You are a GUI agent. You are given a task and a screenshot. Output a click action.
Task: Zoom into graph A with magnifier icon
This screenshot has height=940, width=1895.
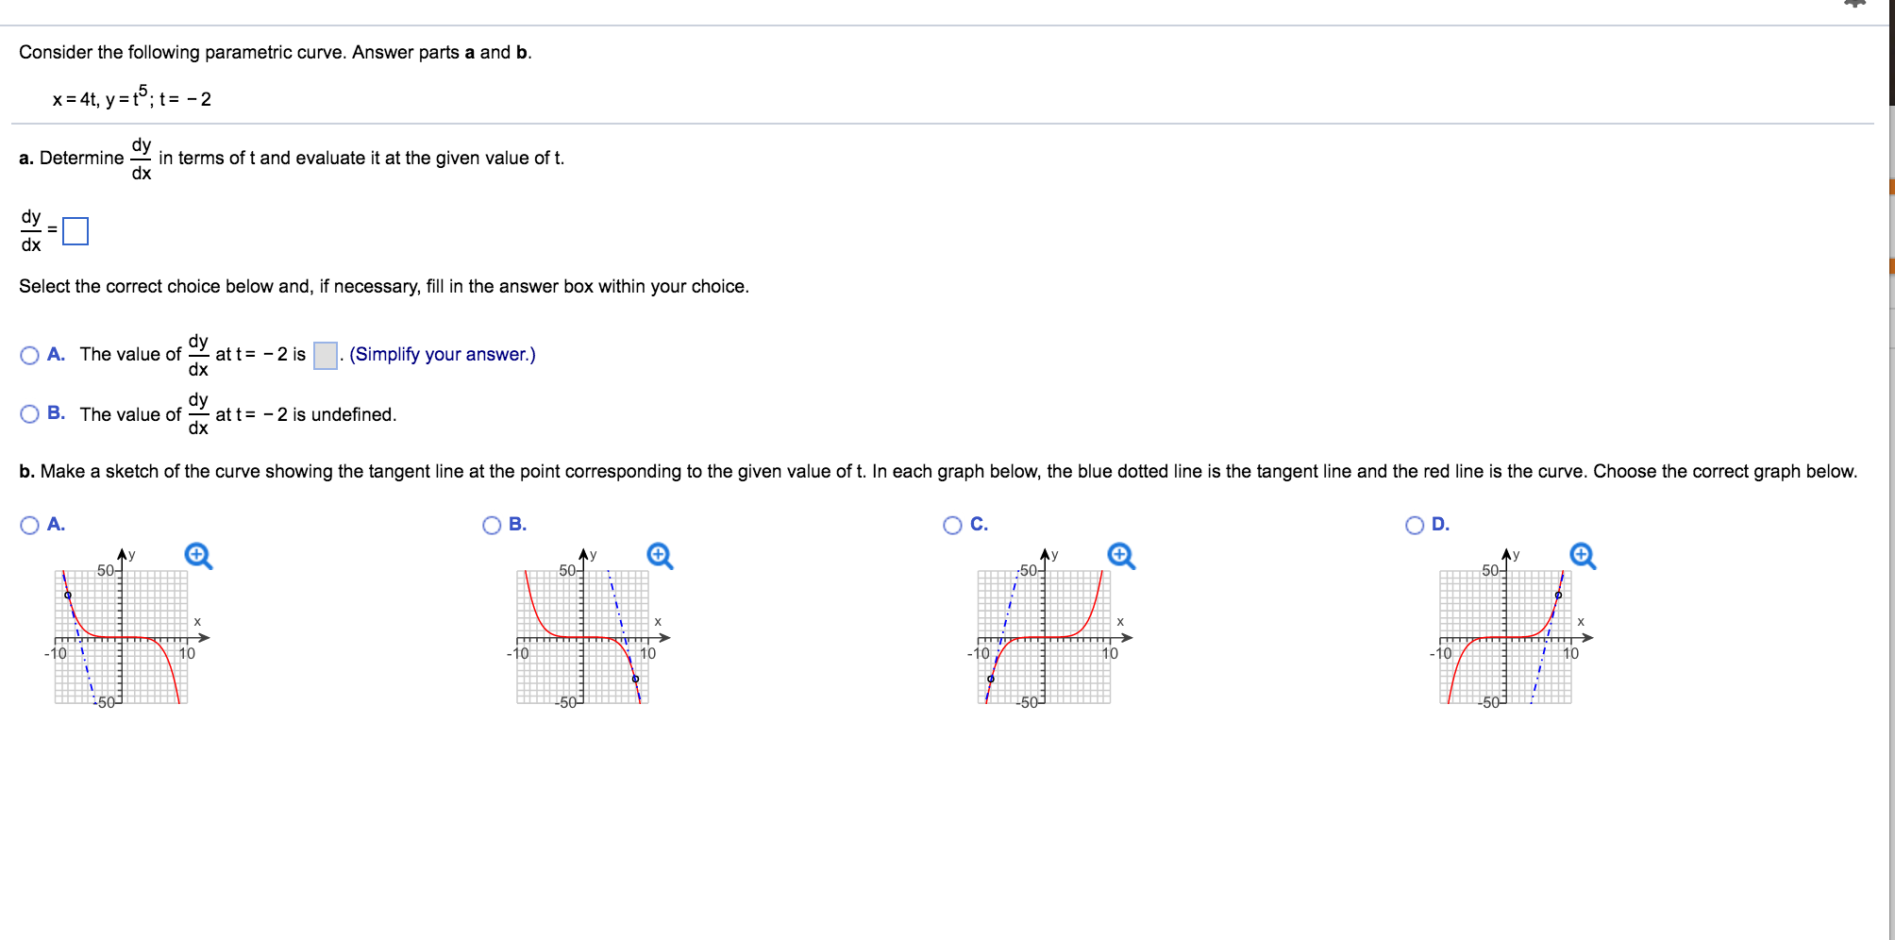pyautogui.click(x=198, y=556)
